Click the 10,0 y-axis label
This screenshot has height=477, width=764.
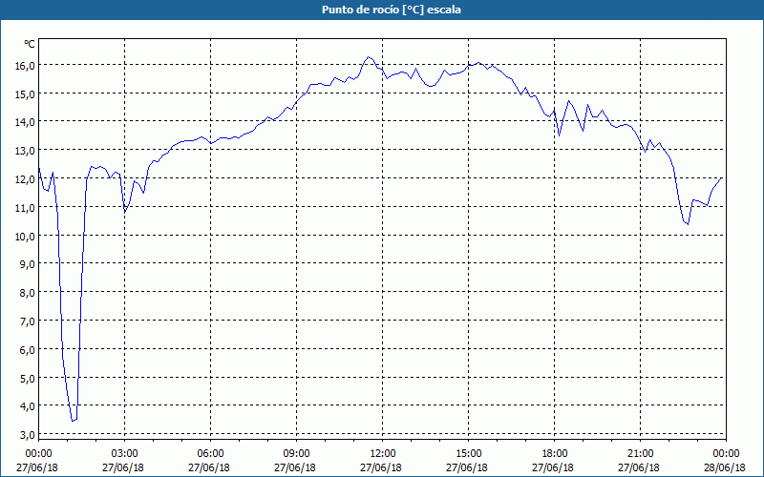point(26,236)
